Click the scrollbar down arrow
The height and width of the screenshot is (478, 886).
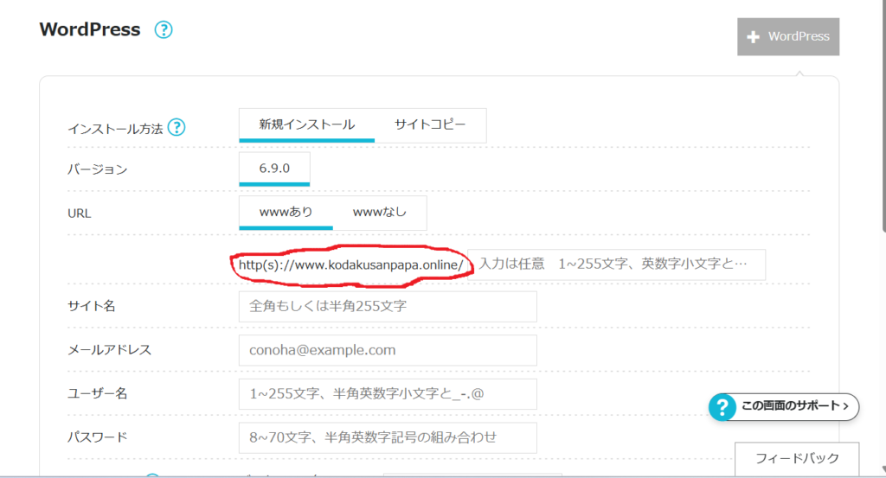pyautogui.click(x=881, y=469)
